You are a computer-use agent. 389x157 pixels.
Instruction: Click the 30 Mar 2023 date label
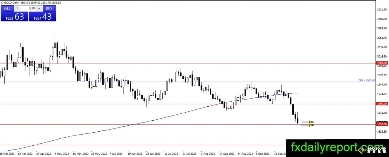pos(7,154)
